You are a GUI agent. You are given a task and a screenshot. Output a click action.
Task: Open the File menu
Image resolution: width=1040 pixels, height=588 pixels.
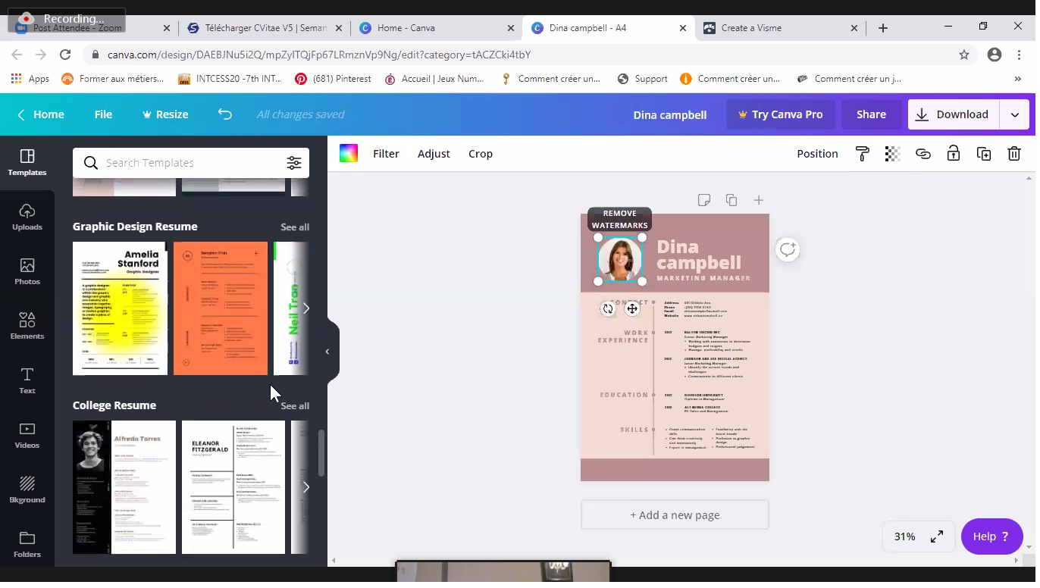103,114
